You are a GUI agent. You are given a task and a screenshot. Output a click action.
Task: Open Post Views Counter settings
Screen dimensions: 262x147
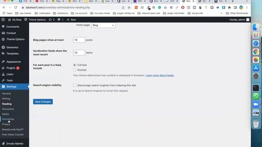tap(13, 135)
